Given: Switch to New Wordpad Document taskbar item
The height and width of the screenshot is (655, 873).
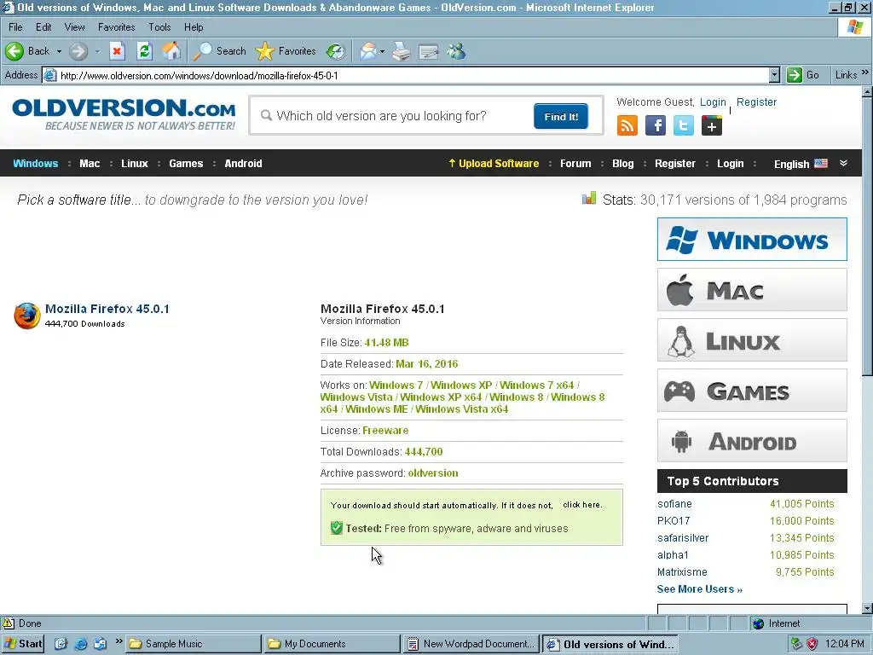Looking at the screenshot, I should point(471,644).
